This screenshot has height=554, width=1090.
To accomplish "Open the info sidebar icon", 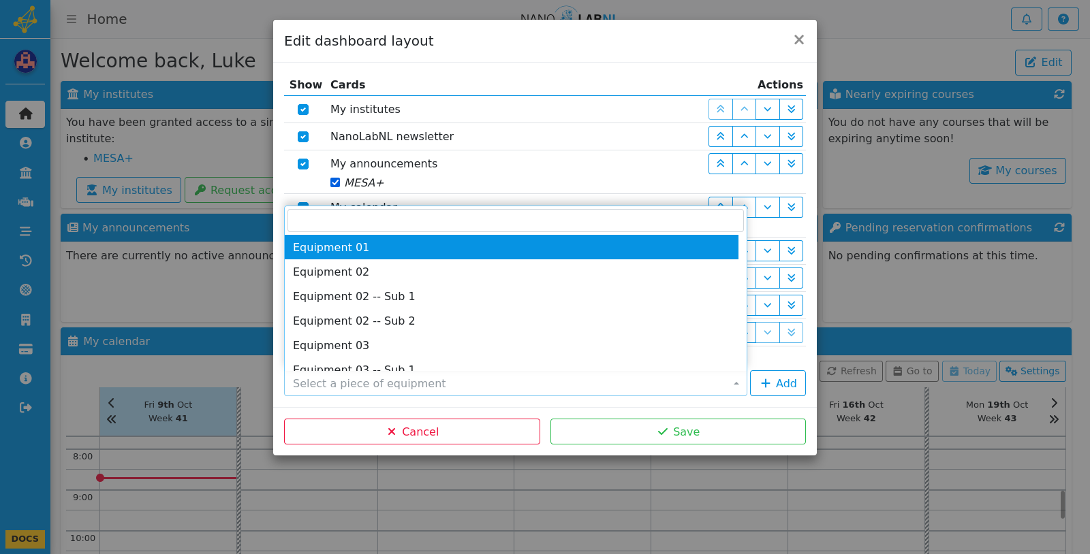I will click(x=25, y=378).
